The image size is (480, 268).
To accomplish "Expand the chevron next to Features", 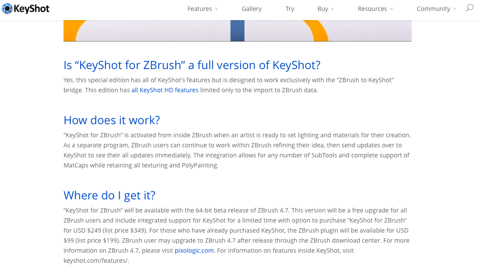I will point(216,9).
